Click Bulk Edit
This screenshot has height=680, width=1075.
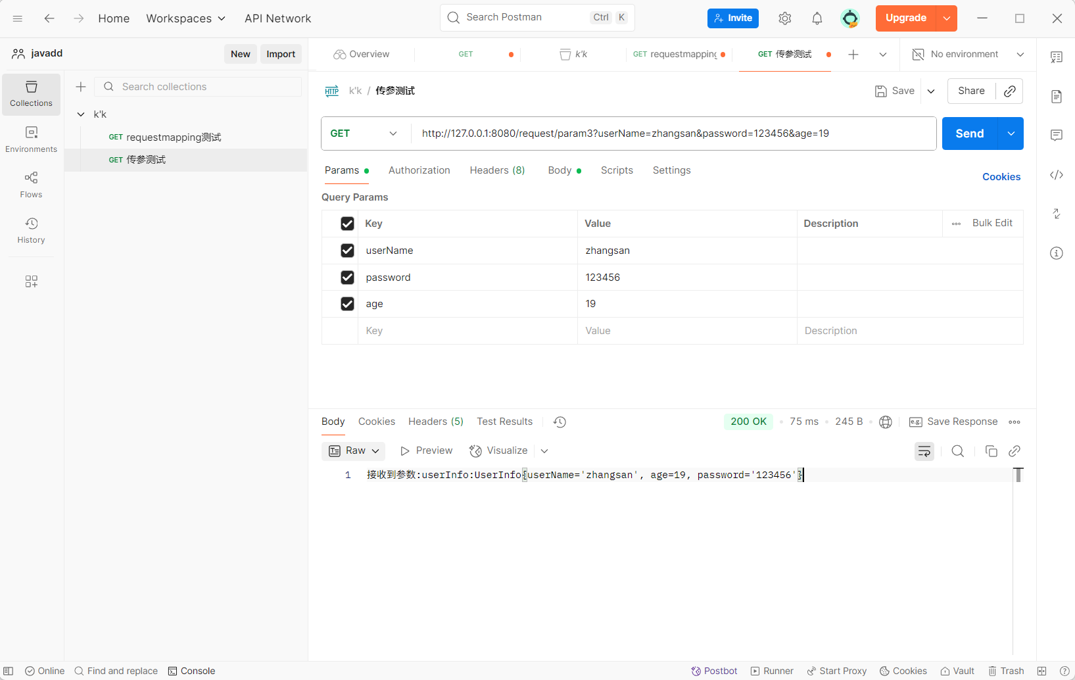click(992, 223)
